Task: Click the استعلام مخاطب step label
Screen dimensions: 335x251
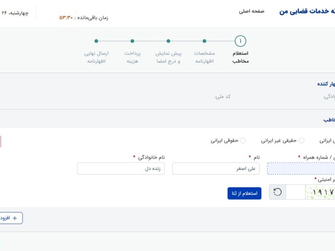Action: coord(240,57)
